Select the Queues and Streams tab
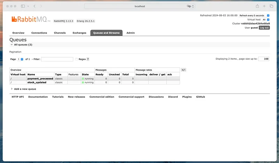 pyautogui.click(x=106, y=33)
